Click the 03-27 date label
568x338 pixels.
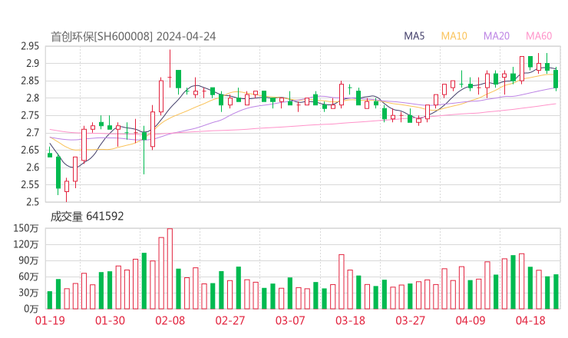point(411,320)
